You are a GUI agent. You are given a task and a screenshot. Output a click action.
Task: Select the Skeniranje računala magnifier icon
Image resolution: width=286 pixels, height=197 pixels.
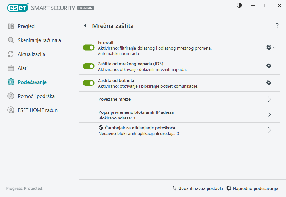click(x=10, y=40)
